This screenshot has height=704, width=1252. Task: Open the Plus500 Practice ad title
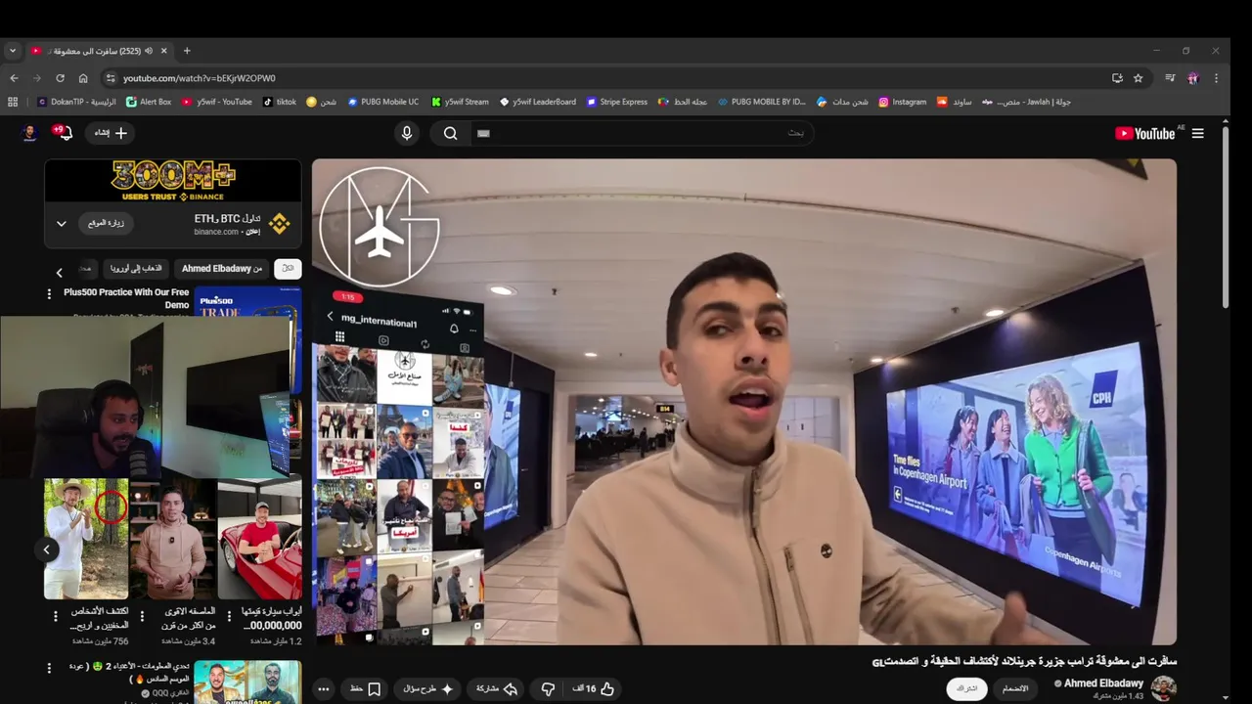click(x=126, y=298)
